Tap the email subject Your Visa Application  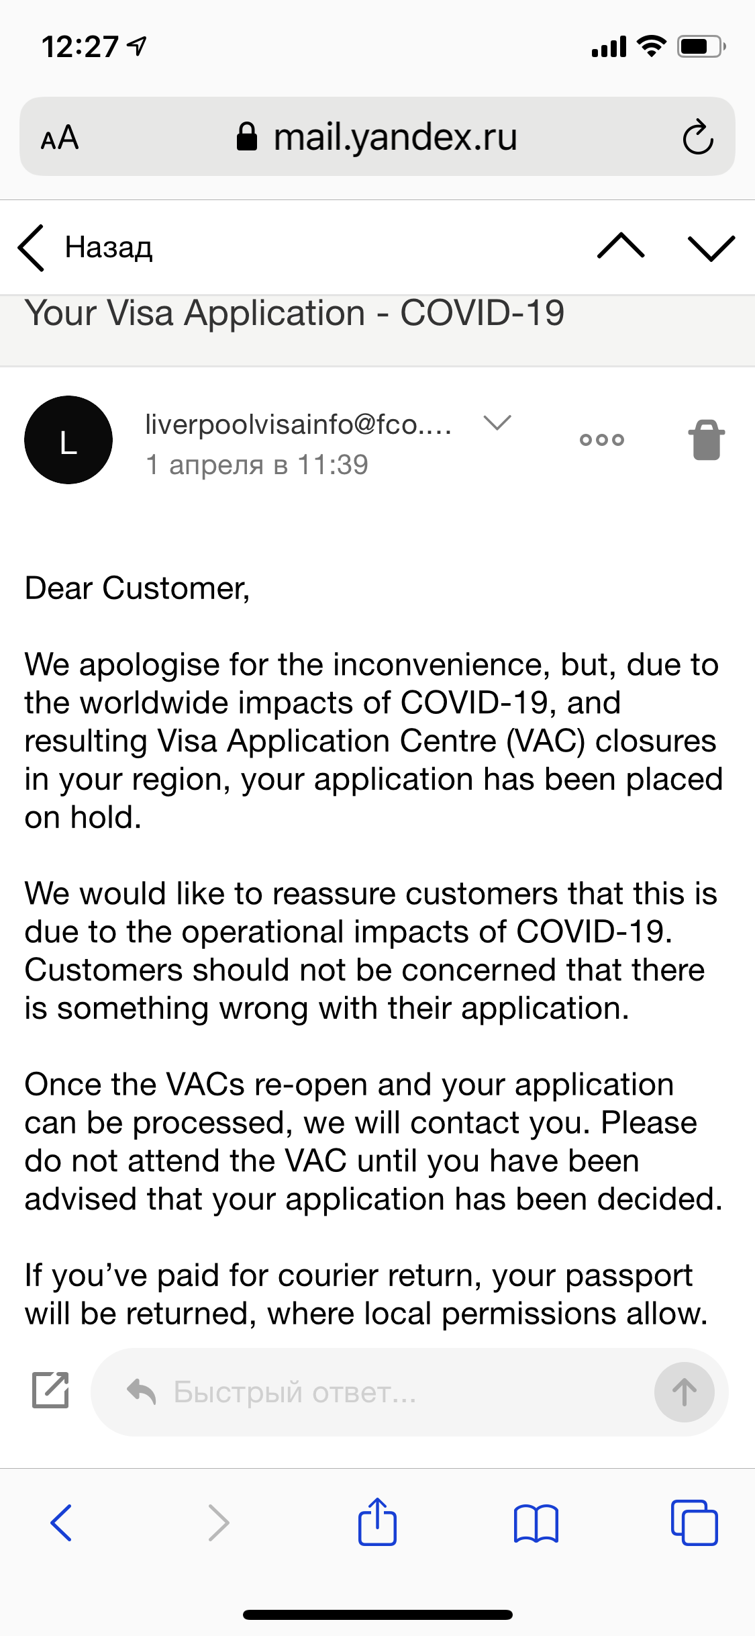(x=295, y=314)
